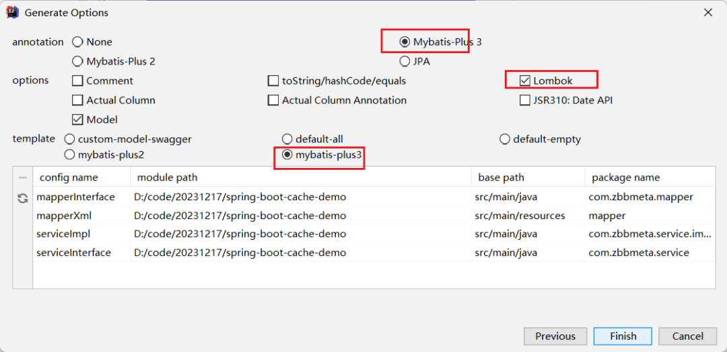Pick the mybatis-plus2 template

tap(104, 155)
